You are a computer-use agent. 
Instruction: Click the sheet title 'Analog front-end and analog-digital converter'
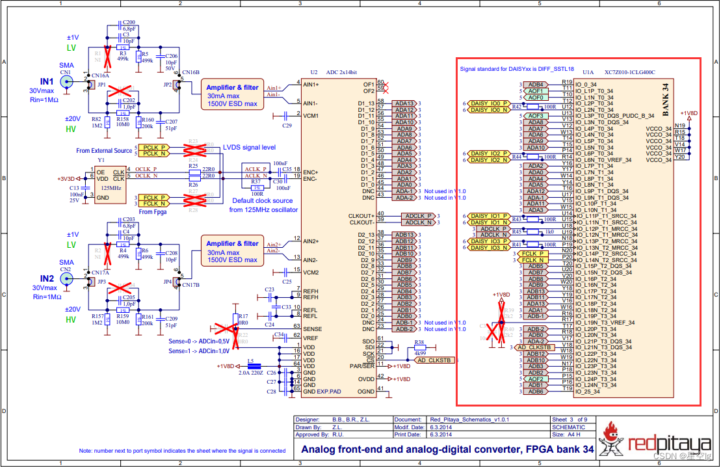pyautogui.click(x=447, y=449)
